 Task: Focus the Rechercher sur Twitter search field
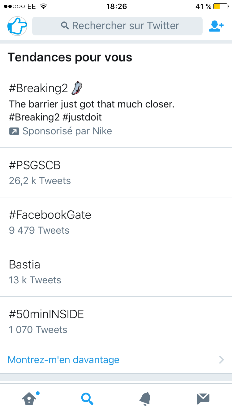118,26
